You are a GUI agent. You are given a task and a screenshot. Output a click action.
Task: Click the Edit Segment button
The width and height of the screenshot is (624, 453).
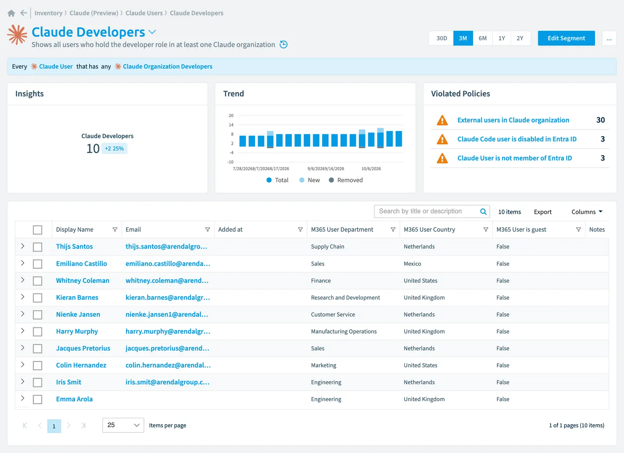tap(566, 38)
